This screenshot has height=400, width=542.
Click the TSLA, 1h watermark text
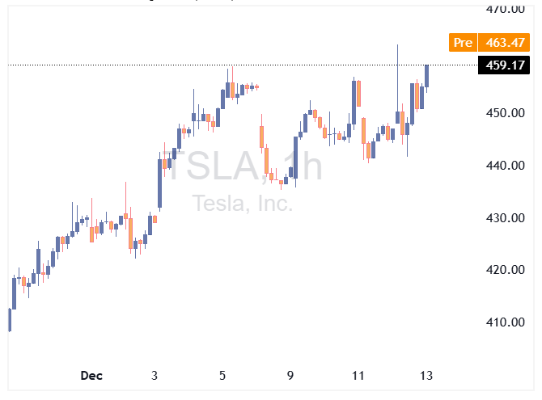240,167
